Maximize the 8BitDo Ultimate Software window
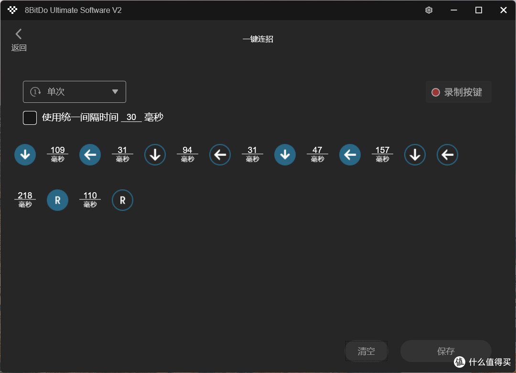The width and height of the screenshot is (516, 373). point(478,10)
